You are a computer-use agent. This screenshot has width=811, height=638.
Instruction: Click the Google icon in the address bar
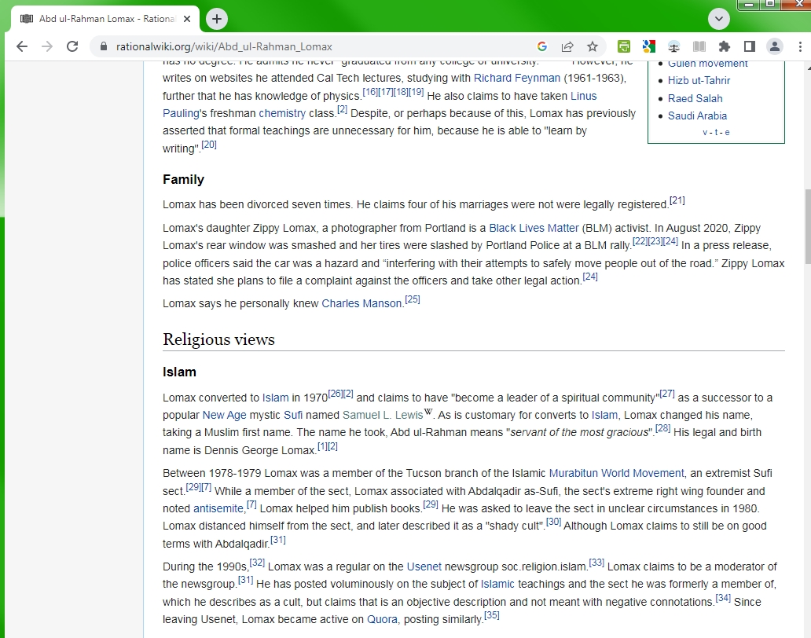point(542,46)
